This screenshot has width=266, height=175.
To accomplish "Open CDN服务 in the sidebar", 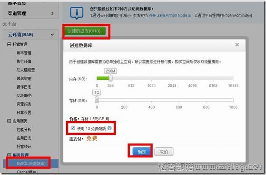I will click(24, 95).
